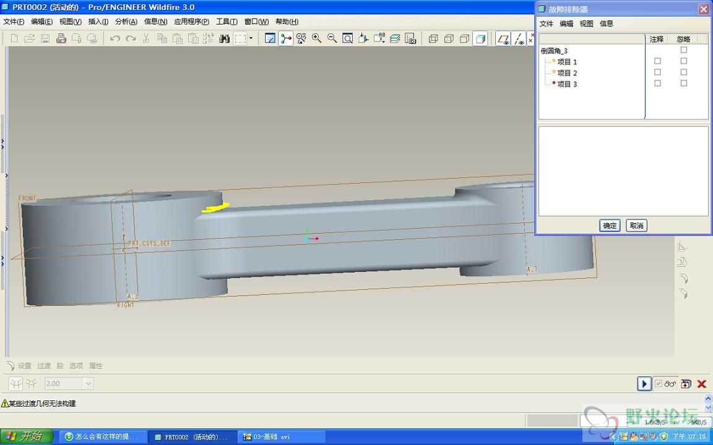This screenshot has width=713, height=445.
Task: Open 信息 menu in the 故障排除器 dialog
Action: pyautogui.click(x=607, y=23)
